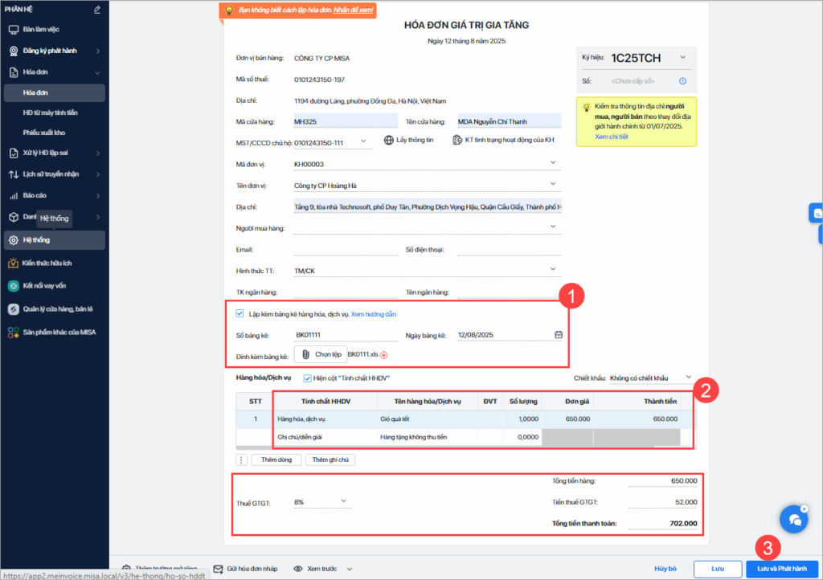This screenshot has width=823, height=580.
Task: Click the three-dots row options icon
Action: [x=241, y=460]
